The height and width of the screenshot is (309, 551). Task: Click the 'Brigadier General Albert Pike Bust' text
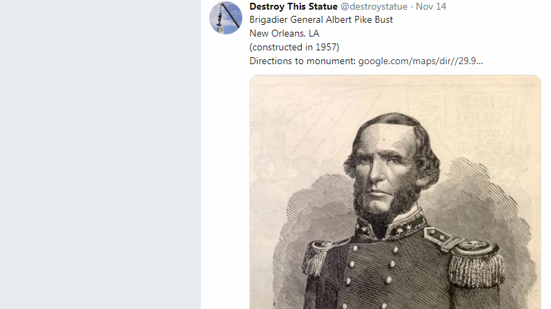[x=321, y=19]
